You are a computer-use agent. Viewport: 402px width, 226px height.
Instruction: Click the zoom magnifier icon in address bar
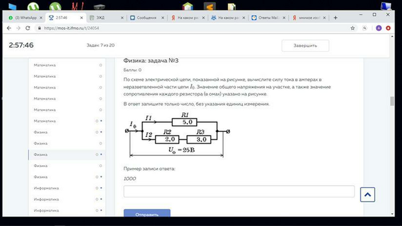(x=364, y=28)
